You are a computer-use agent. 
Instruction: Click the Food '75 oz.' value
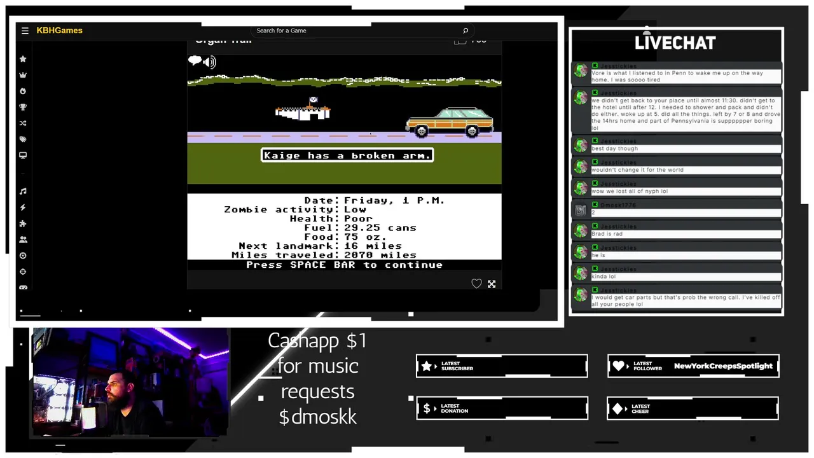pos(365,237)
